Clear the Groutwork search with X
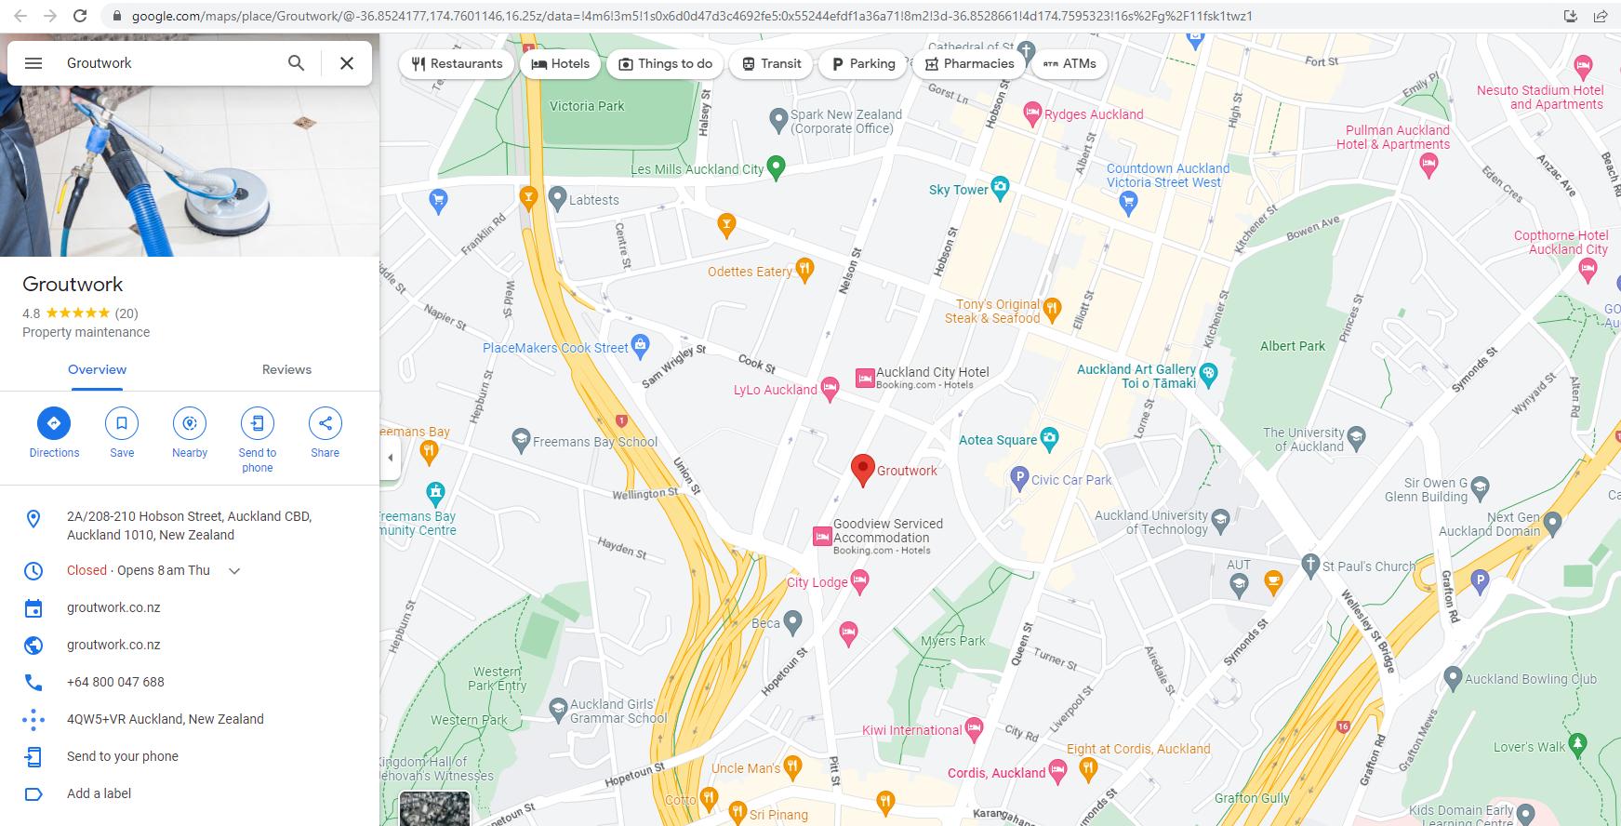This screenshot has width=1621, height=826. (347, 63)
